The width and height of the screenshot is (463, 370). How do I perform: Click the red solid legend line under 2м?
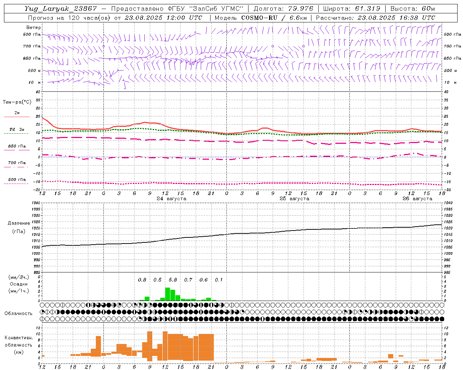tap(17, 117)
